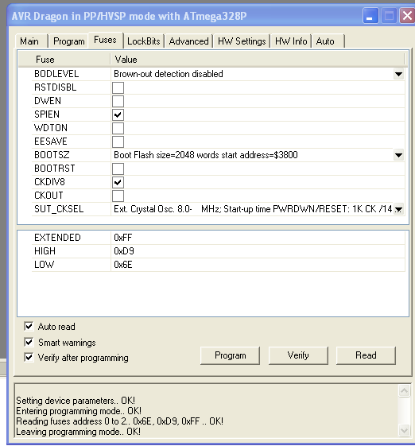Click the HIGH row label
415x446 pixels.
[45, 251]
